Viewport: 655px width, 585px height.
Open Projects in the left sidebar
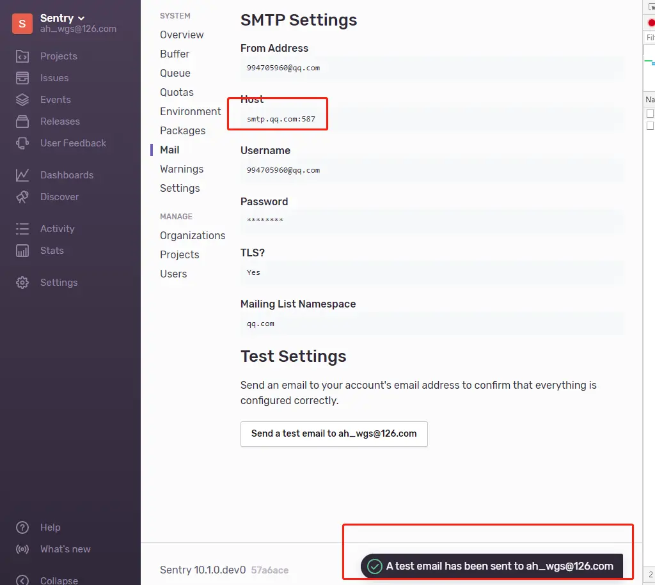coord(58,56)
